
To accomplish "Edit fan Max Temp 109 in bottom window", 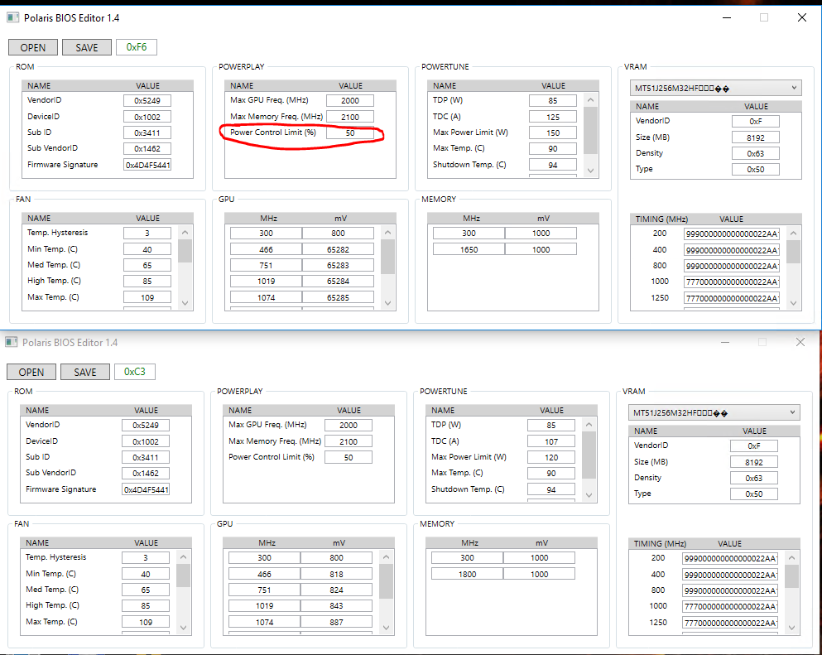I will point(146,623).
